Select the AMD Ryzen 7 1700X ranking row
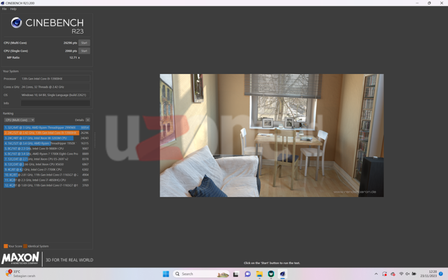Screen dimensions: 448x280 point(46,153)
